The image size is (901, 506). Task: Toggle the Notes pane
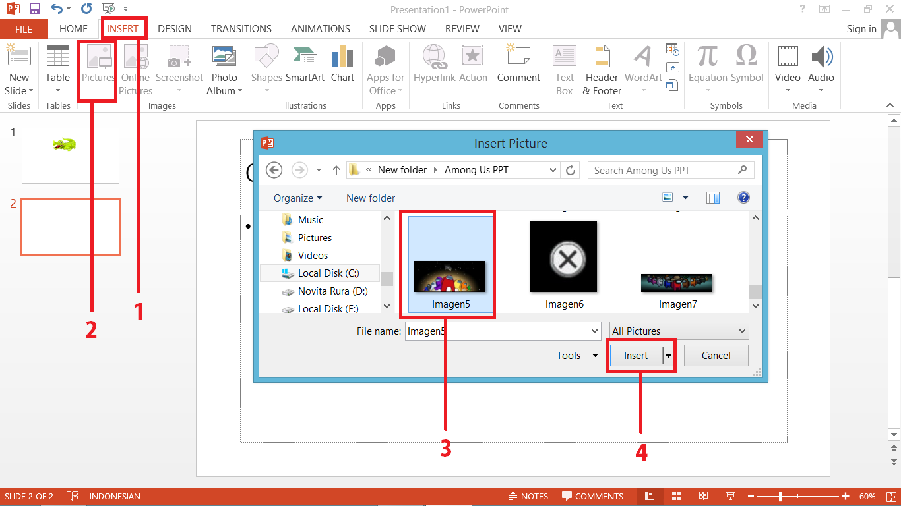pyautogui.click(x=528, y=496)
